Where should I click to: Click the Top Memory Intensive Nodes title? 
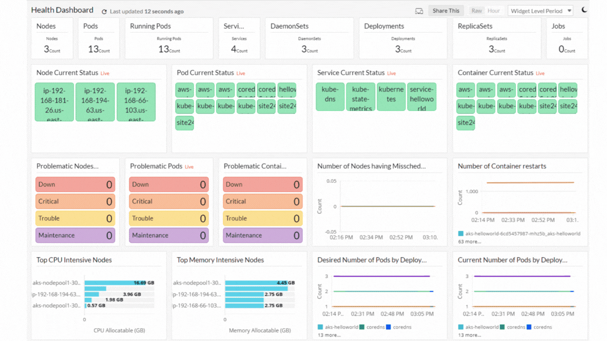point(220,260)
